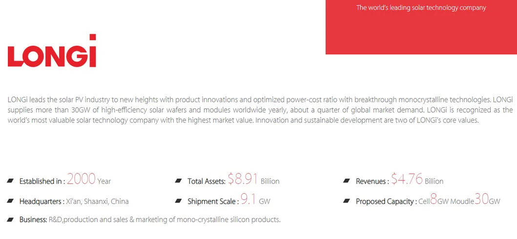
Task: Click the Established in label
Action: tap(42, 181)
